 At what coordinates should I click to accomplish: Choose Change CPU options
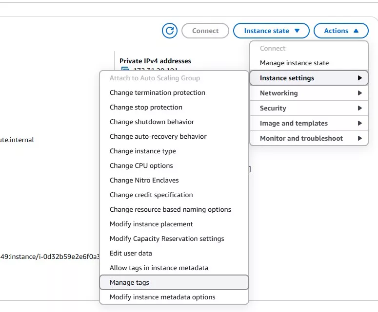(x=141, y=165)
